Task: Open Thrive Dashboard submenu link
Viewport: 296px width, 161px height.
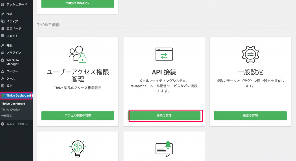Action: pos(13,104)
